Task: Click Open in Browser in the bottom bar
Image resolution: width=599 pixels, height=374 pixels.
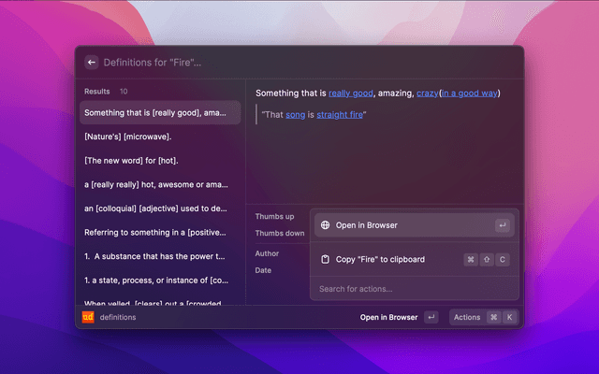Action: (388, 317)
